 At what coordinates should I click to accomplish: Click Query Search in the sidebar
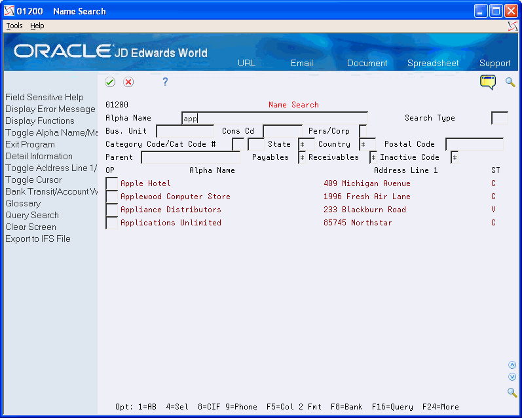click(32, 215)
